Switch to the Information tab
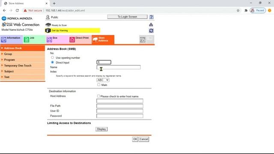 [x=12, y=40]
